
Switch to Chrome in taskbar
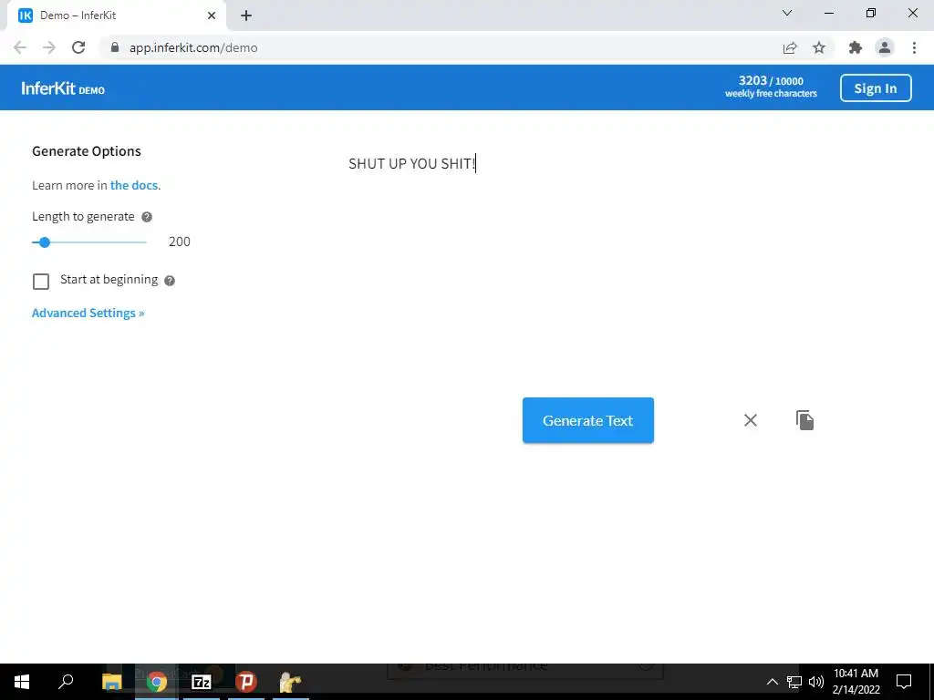click(x=157, y=682)
